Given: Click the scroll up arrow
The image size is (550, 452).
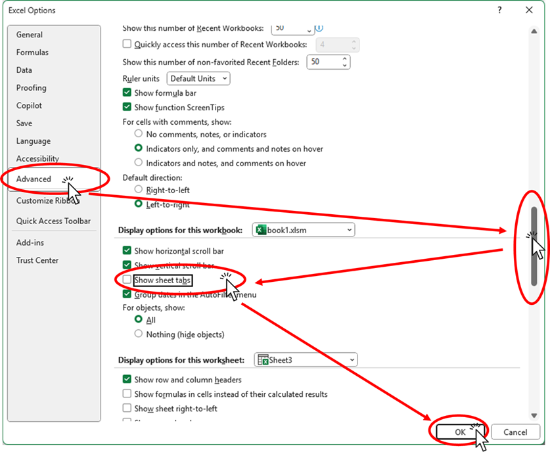Looking at the screenshot, I should pyautogui.click(x=534, y=32).
